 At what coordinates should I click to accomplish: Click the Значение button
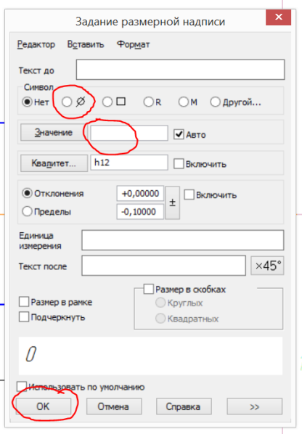click(x=54, y=133)
